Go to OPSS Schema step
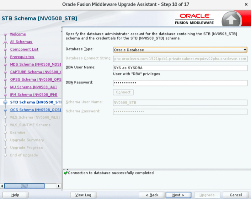Viewport: 251px width, 199px height. [36, 79]
